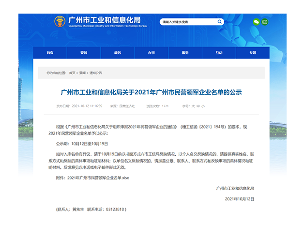Set font size to 中
Image resolution: width=305 pixels, height=229 pixels.
click(x=198, y=106)
